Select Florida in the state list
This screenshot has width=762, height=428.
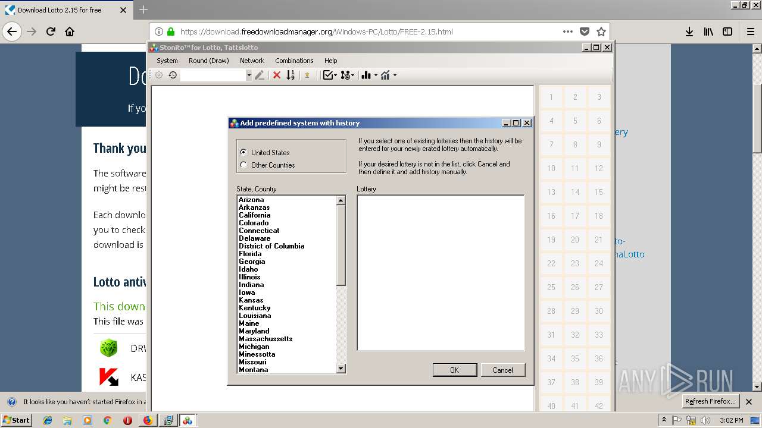250,254
